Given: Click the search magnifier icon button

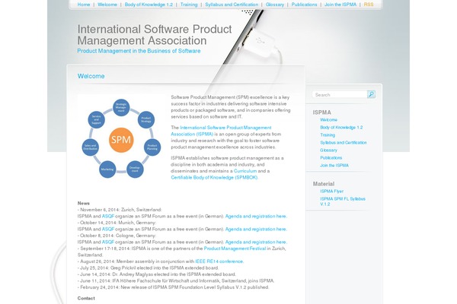Looking at the screenshot, I should (x=372, y=94).
